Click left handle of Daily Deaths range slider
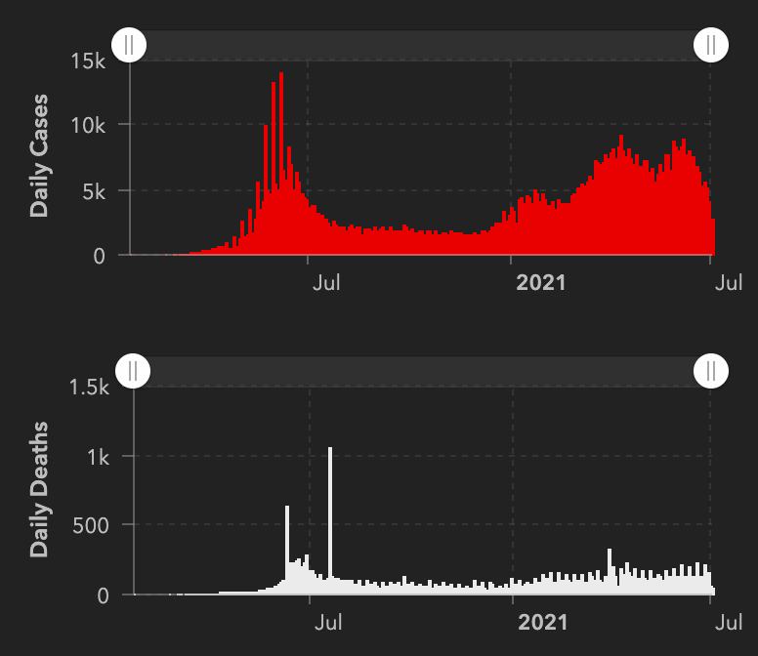 click(x=133, y=371)
